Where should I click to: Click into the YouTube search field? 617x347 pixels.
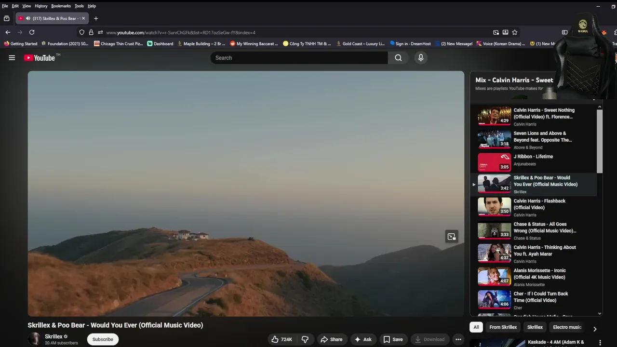(299, 58)
